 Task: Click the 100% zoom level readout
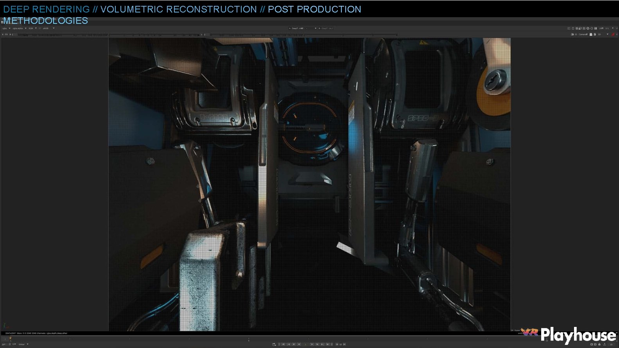601,28
